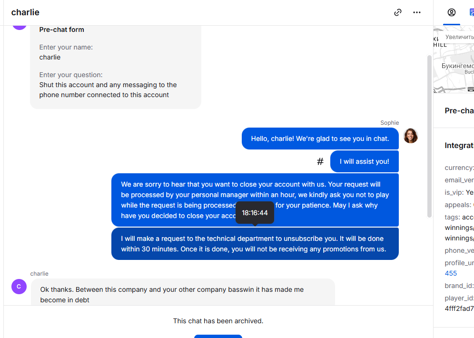This screenshot has width=474, height=338.
Task: Click the "charlie" chat title
Action: tap(25, 12)
